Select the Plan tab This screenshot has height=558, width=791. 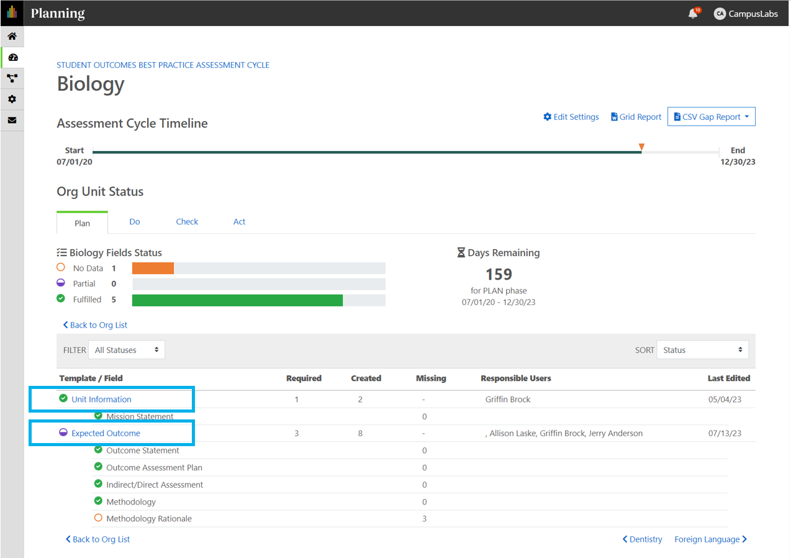(x=82, y=223)
